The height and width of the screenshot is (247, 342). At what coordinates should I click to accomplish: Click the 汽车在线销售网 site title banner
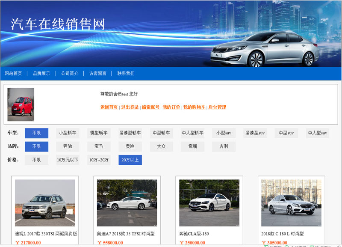point(58,24)
